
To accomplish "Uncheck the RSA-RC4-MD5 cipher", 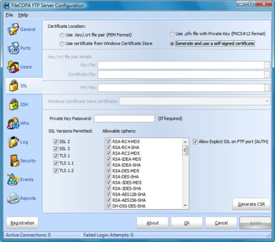I will (x=108, y=141).
